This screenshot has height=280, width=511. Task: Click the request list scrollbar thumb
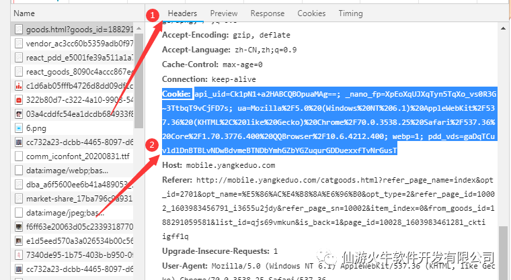coord(139,81)
